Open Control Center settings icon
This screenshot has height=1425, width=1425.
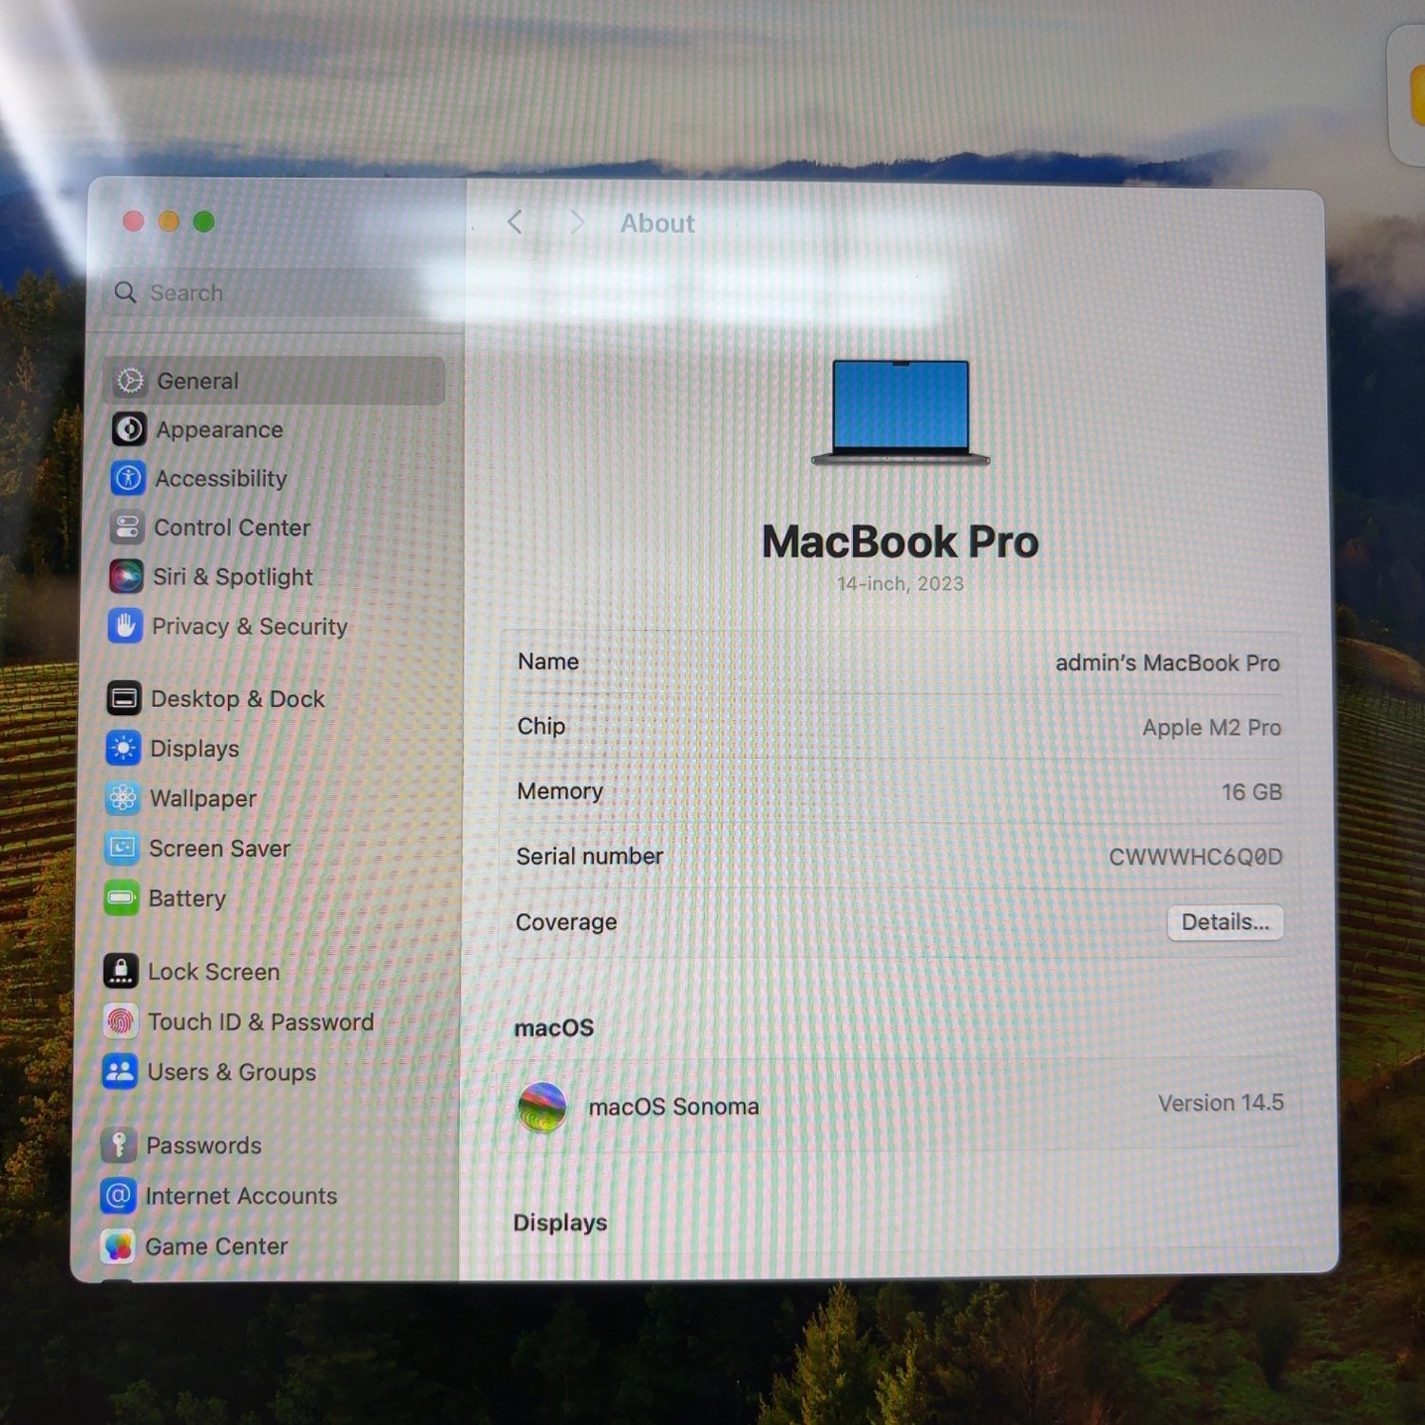[x=127, y=527]
